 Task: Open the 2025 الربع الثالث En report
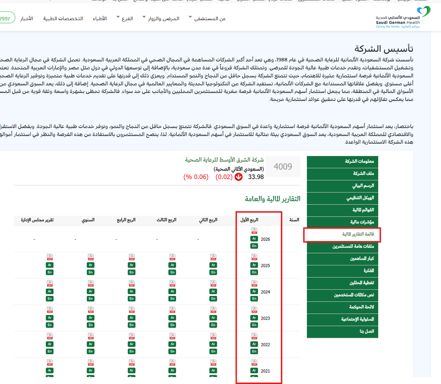(x=172, y=272)
